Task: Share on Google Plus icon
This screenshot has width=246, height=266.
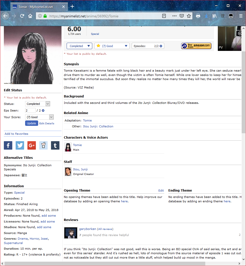Action: pos(32,145)
